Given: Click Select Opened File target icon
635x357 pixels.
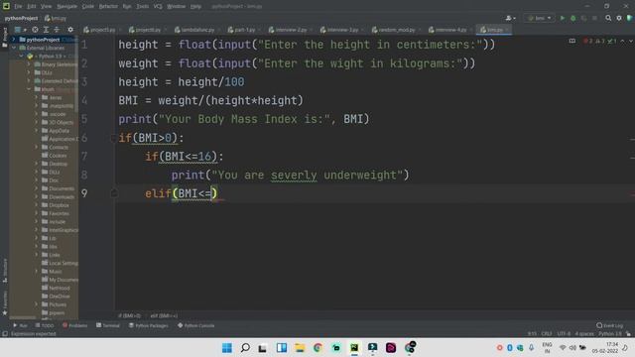Looking at the screenshot, I should point(36,30).
